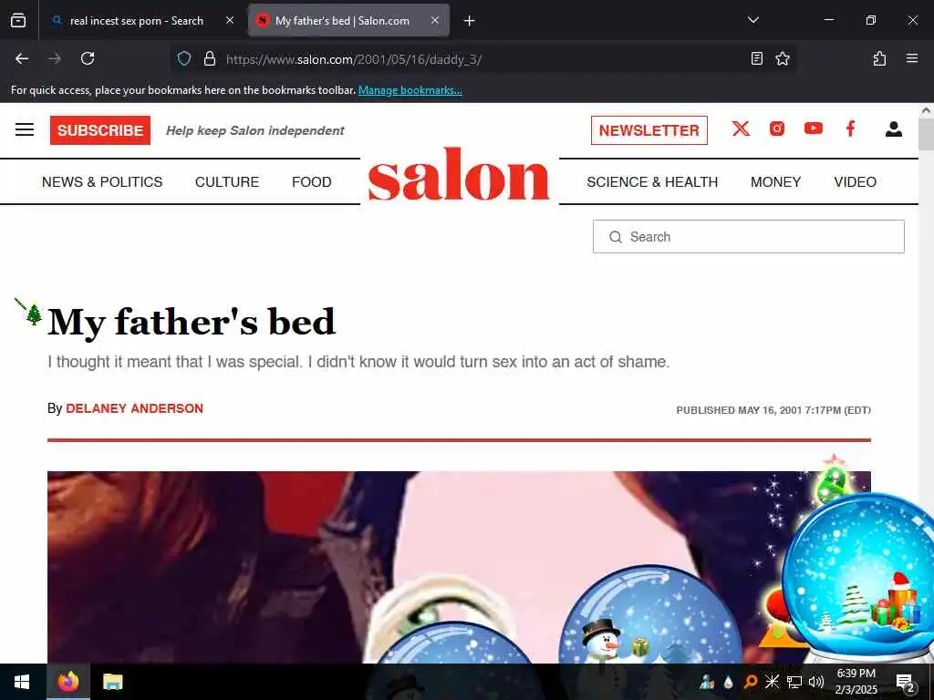Open File Explorer from the taskbar

click(x=112, y=682)
